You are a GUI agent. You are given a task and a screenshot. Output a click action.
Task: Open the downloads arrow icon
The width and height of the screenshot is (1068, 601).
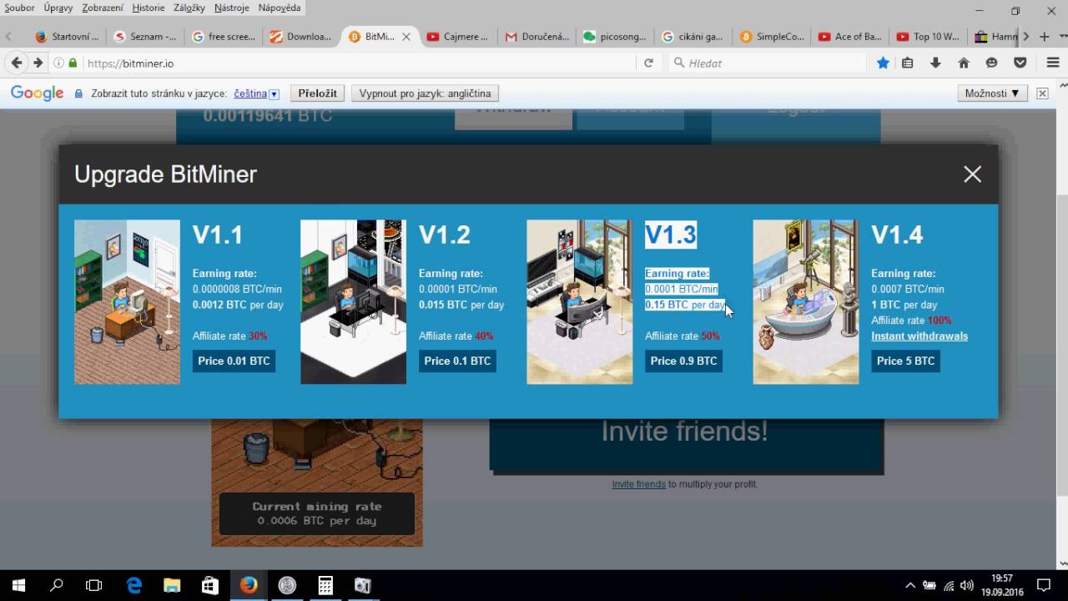point(935,63)
